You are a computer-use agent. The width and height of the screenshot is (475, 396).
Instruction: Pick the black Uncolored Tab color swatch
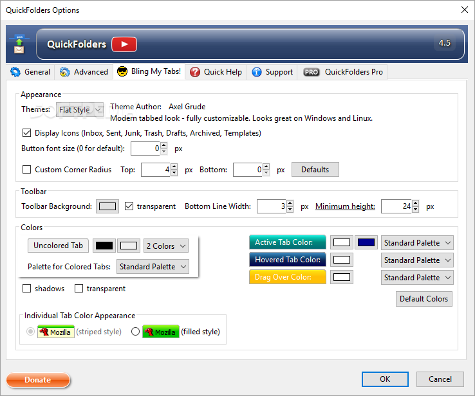click(104, 246)
